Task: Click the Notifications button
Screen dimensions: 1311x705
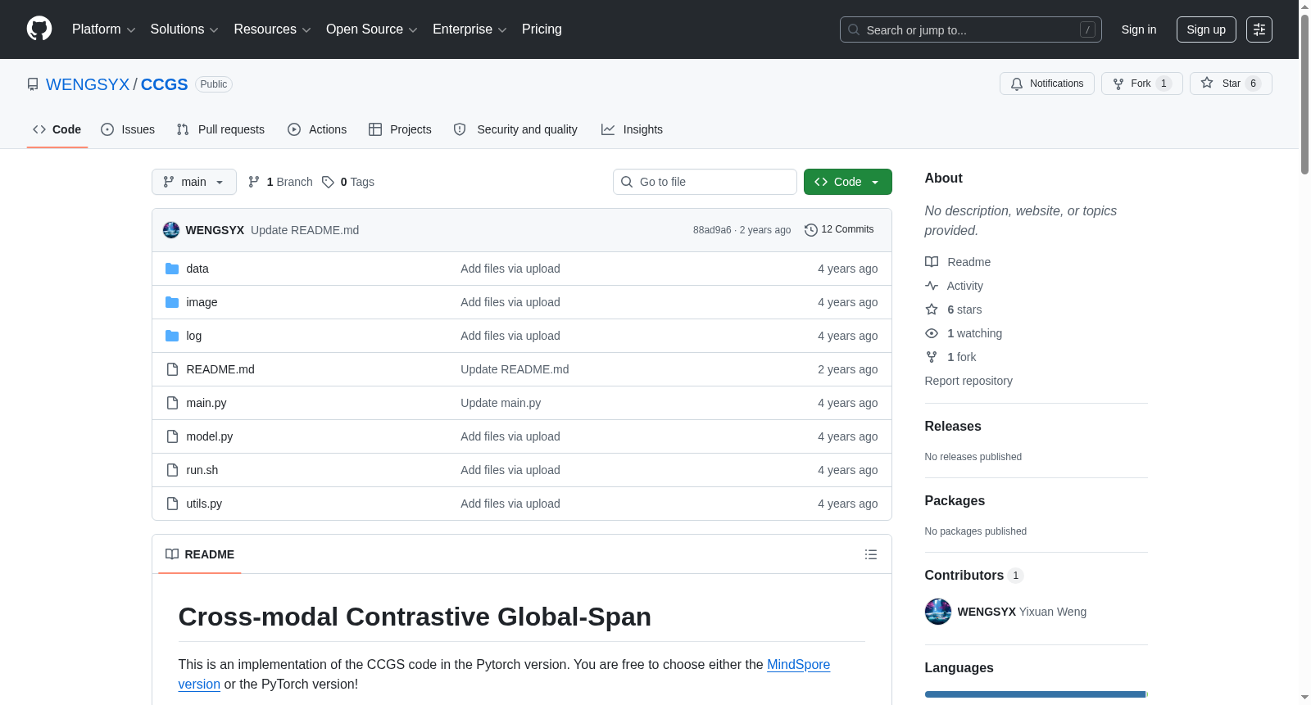Action: (1047, 84)
